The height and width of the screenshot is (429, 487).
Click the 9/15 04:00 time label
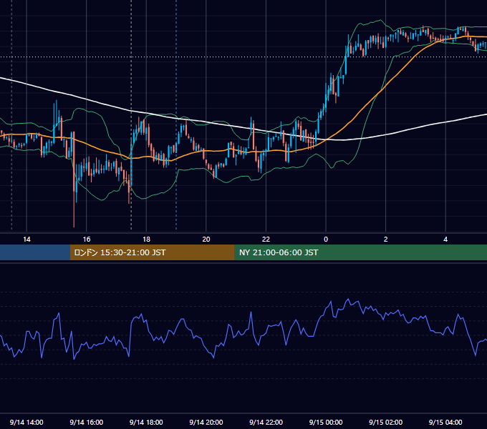click(x=445, y=422)
